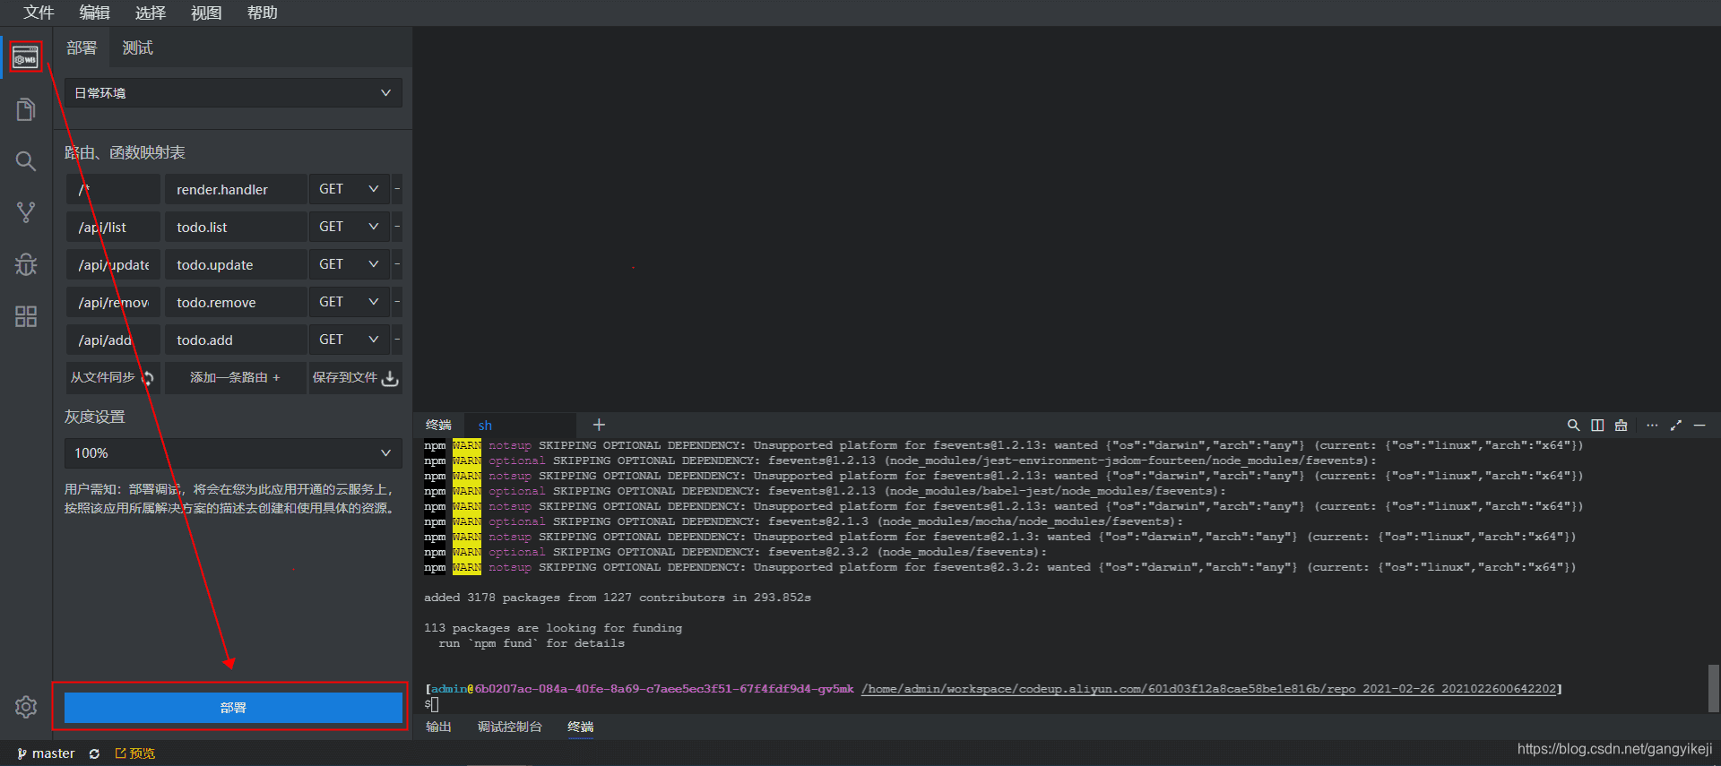Screen dimensions: 1721x766
Task: Open GET method dropdown for render.handler
Action: click(x=349, y=189)
